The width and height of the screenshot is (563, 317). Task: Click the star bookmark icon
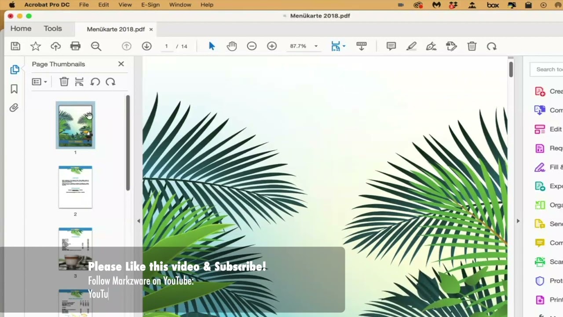click(x=36, y=46)
